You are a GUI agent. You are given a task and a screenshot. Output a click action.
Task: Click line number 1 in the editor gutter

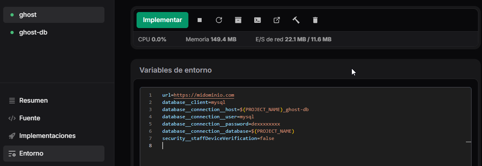point(150,95)
